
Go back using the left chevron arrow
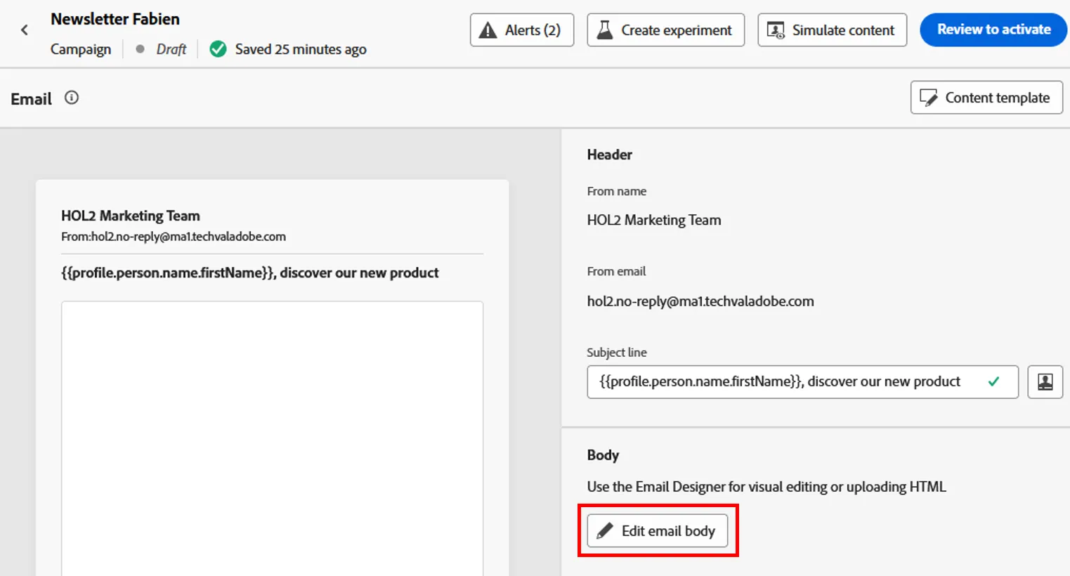25,30
